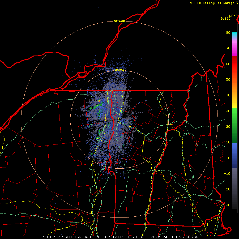Click the orange-red high reflectivity cell
The width and height of the screenshot is (239, 239).
(99, 101)
